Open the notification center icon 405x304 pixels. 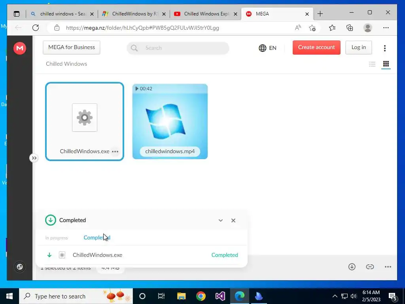click(x=393, y=297)
